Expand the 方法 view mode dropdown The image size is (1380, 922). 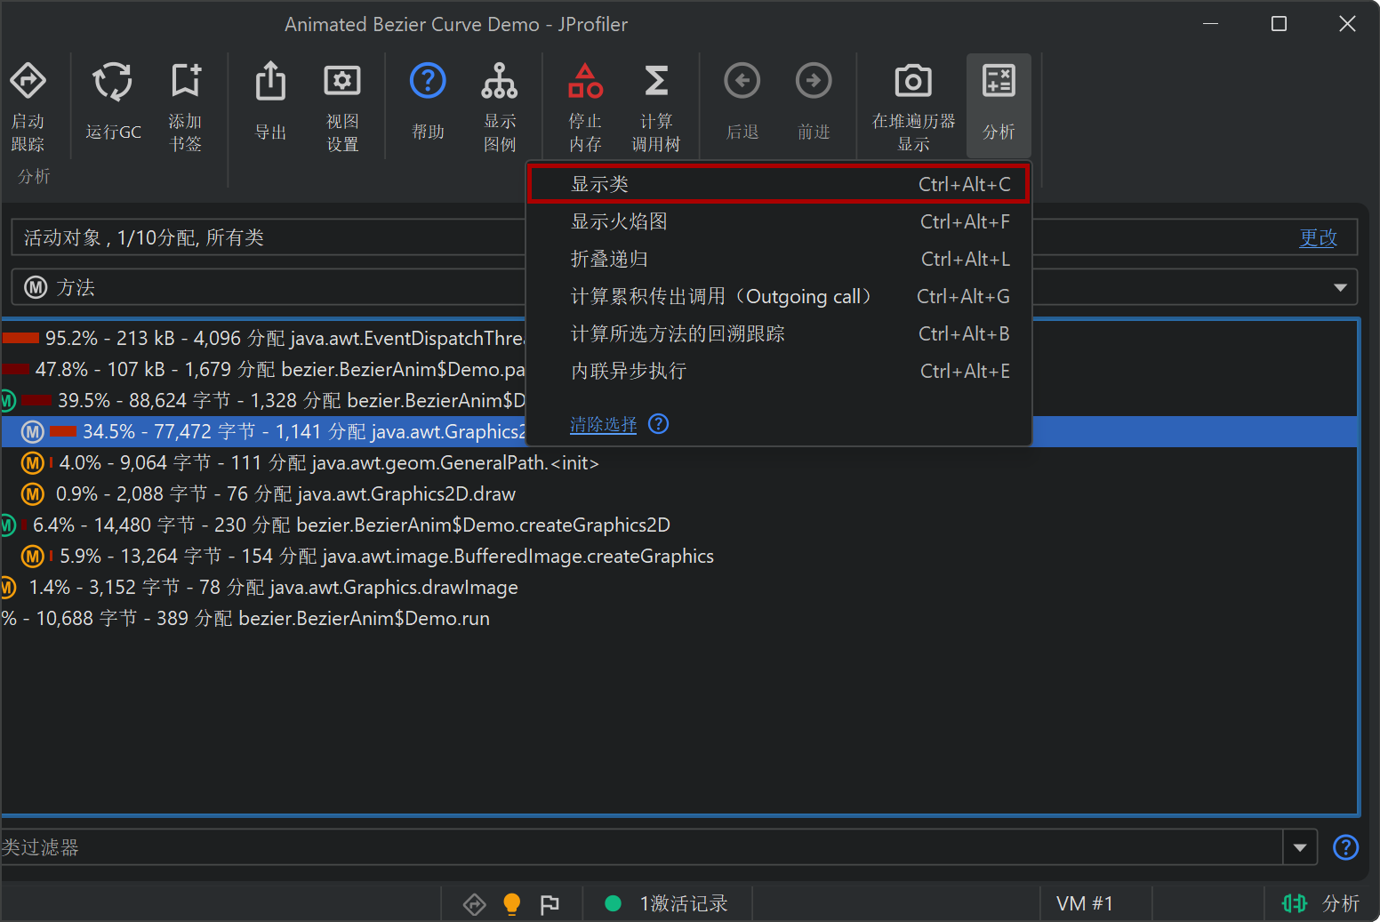pos(1339,287)
